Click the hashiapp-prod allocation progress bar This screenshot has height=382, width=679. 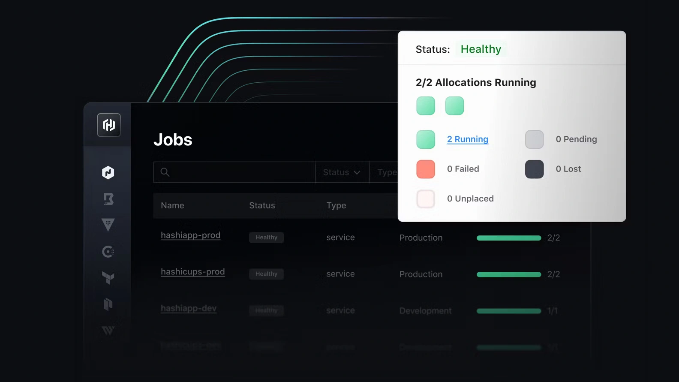click(508, 238)
